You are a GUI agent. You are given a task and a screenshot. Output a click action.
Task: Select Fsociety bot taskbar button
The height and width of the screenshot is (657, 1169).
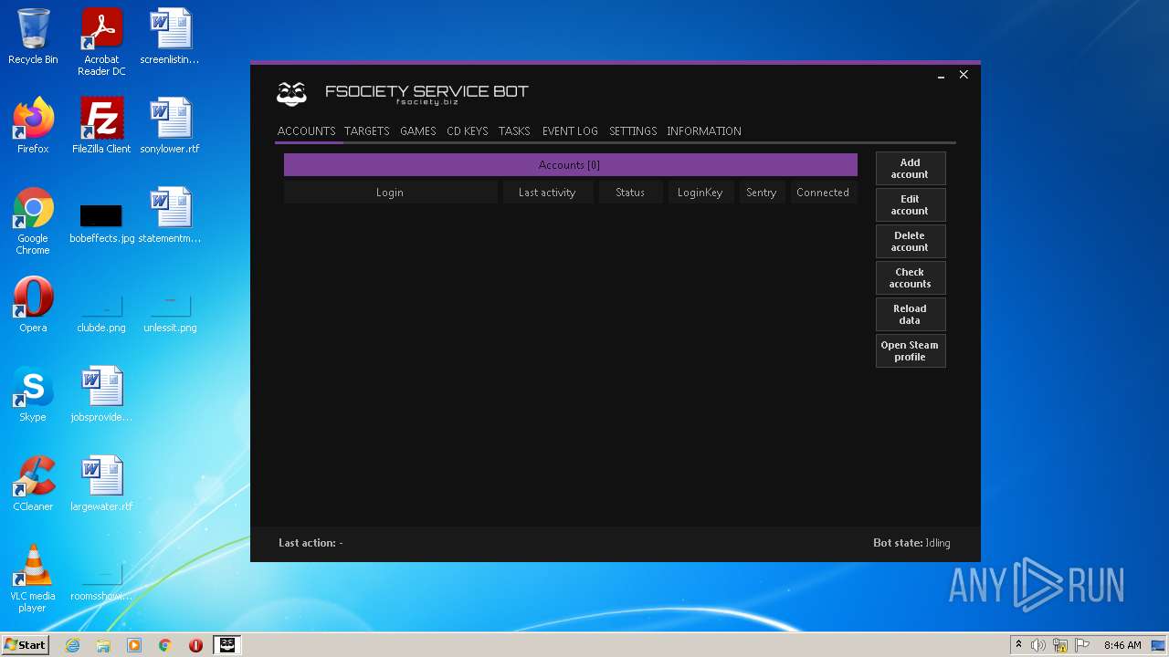(x=226, y=645)
